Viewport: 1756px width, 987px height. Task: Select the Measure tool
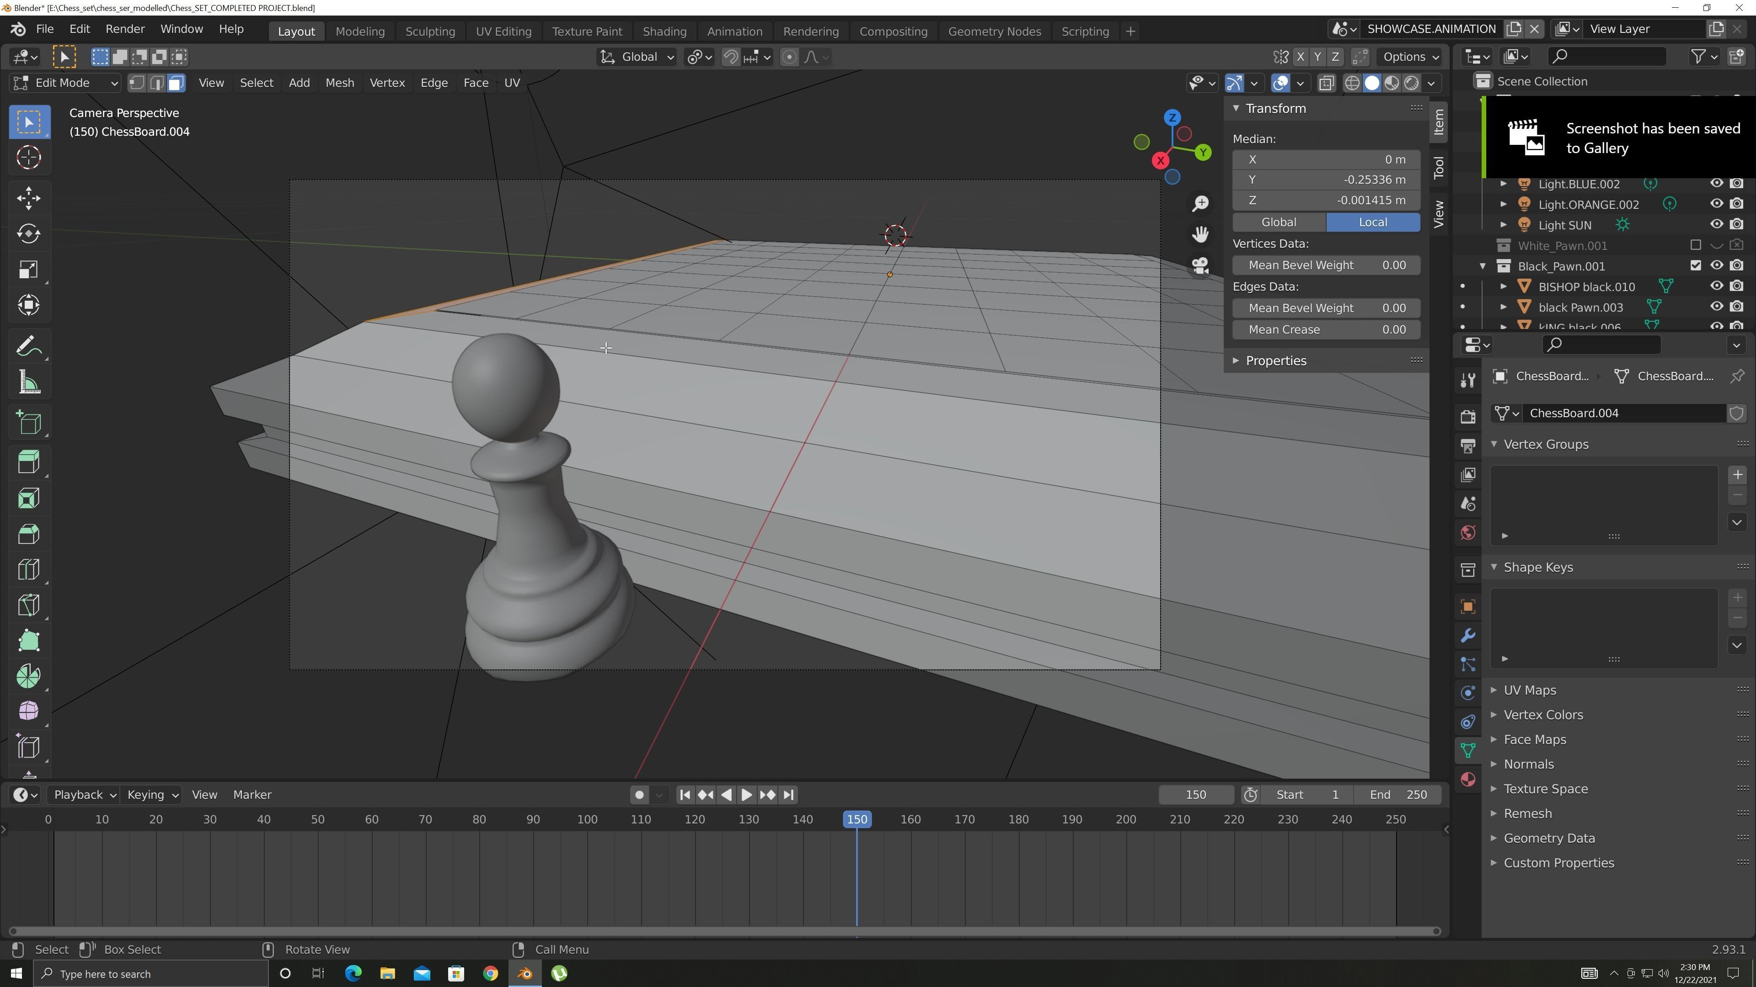[29, 383]
